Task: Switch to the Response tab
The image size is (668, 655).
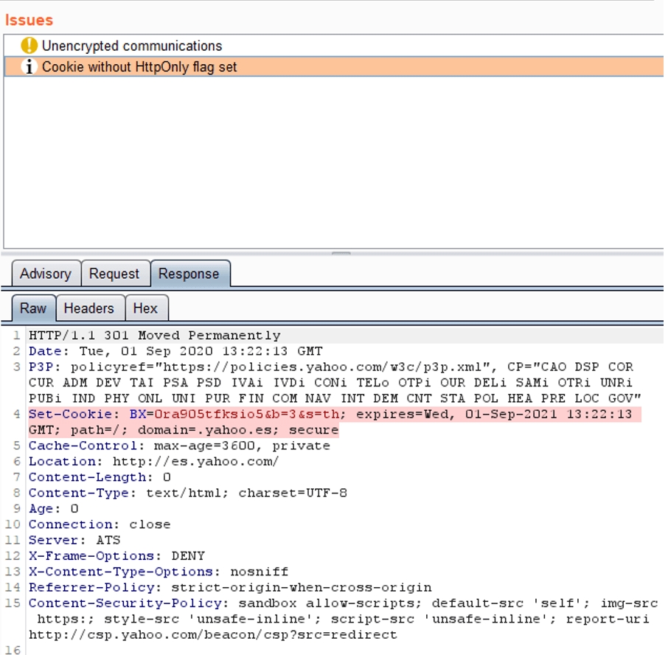Action: (189, 274)
